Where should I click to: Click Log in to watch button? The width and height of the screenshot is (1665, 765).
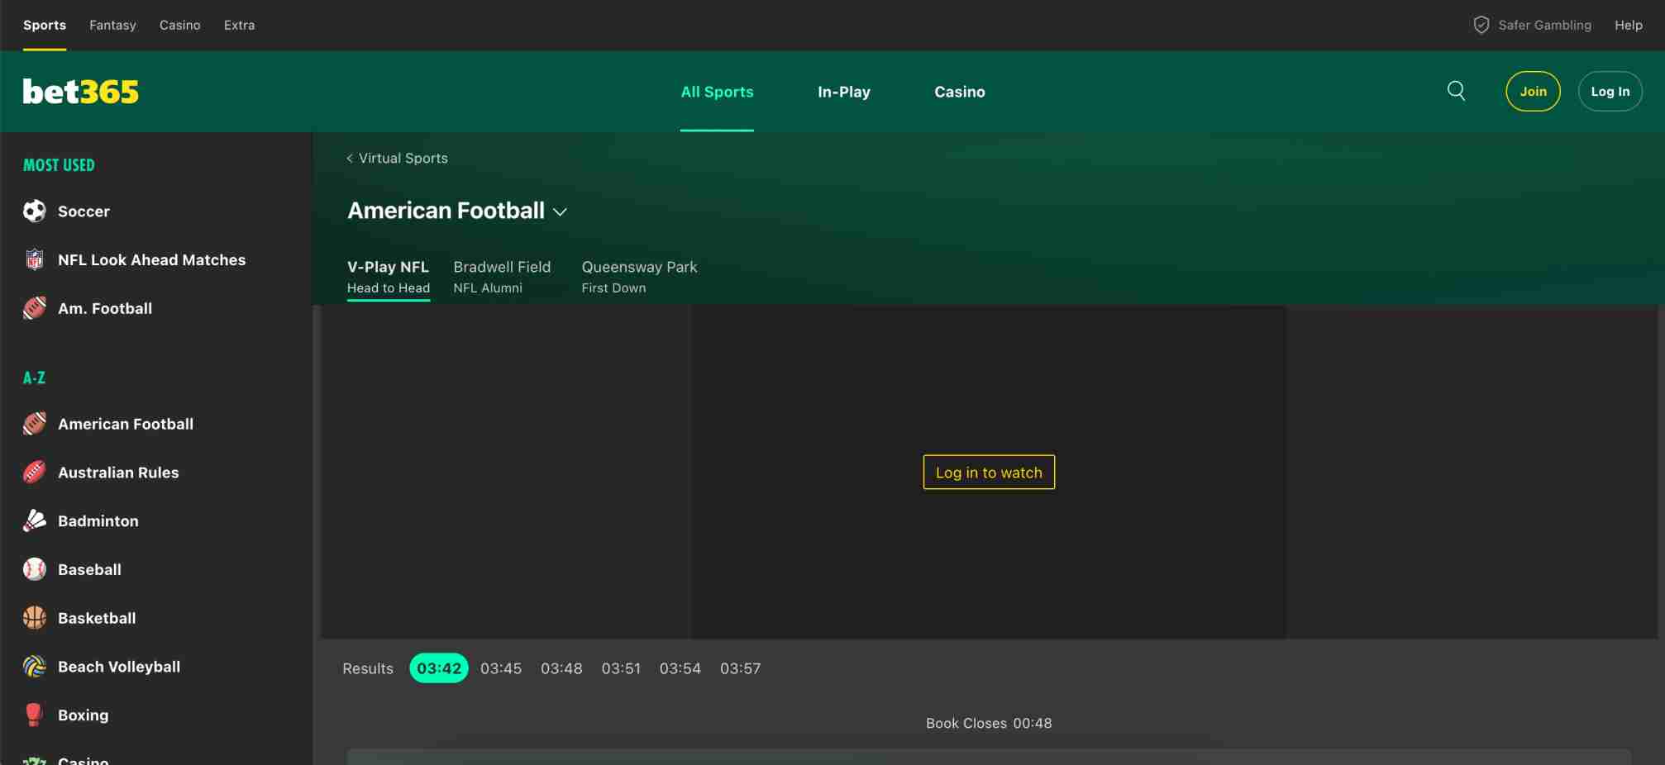coord(989,473)
